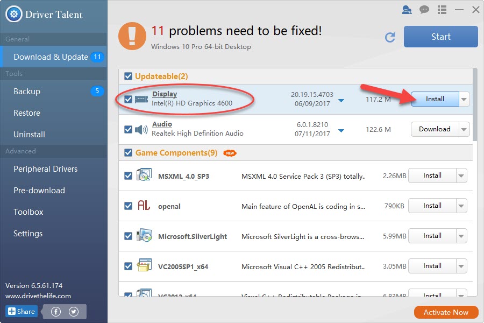Click the Audio speaker icon

(x=141, y=130)
